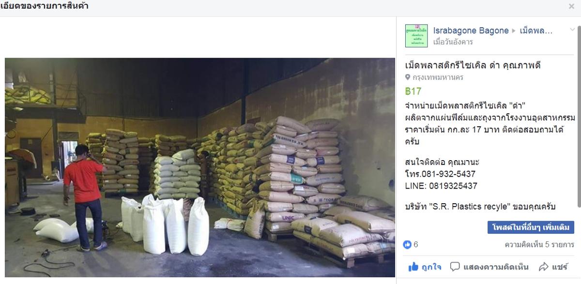
Task: Open the เม็ดพลา... group link
Action: tap(536, 30)
